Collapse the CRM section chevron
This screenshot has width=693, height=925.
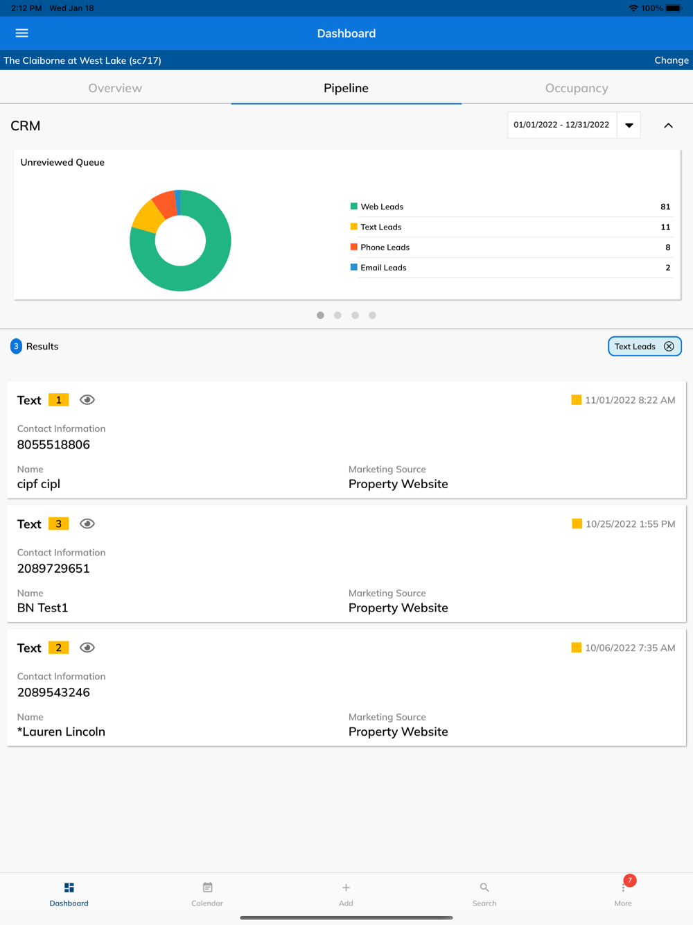pyautogui.click(x=668, y=126)
